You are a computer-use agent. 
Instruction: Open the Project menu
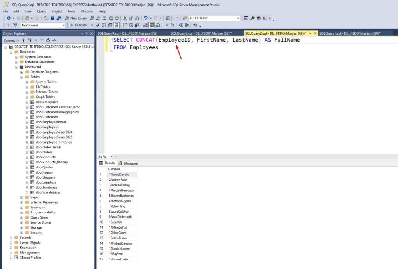pos(57,11)
